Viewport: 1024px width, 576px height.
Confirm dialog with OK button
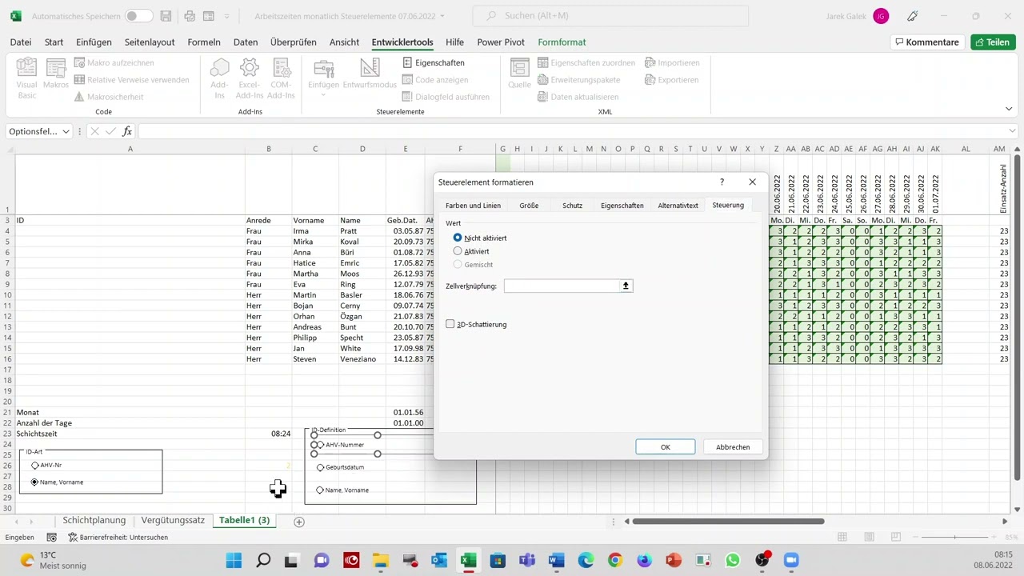pyautogui.click(x=665, y=447)
